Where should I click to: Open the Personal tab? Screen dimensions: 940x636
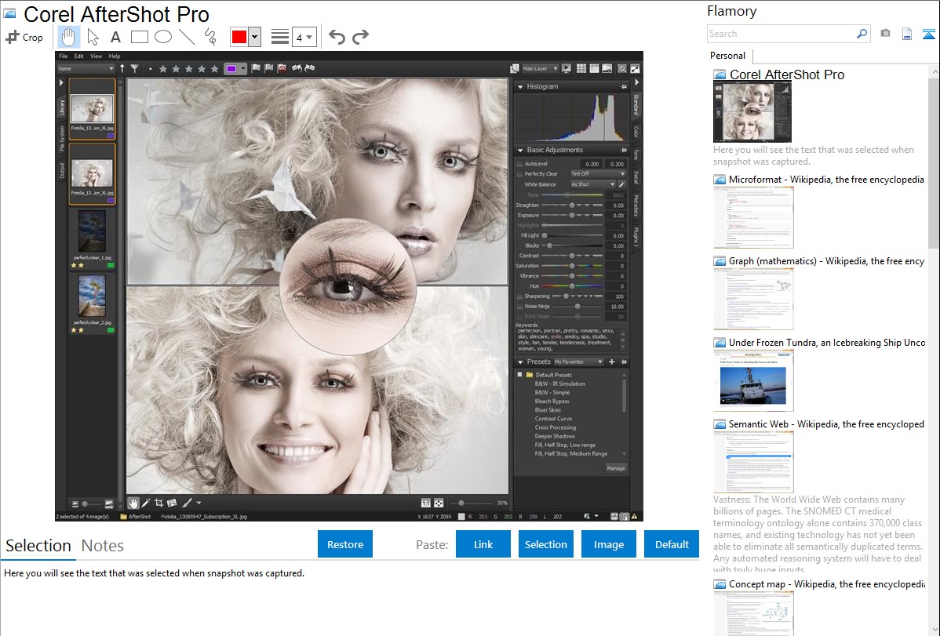(x=727, y=56)
